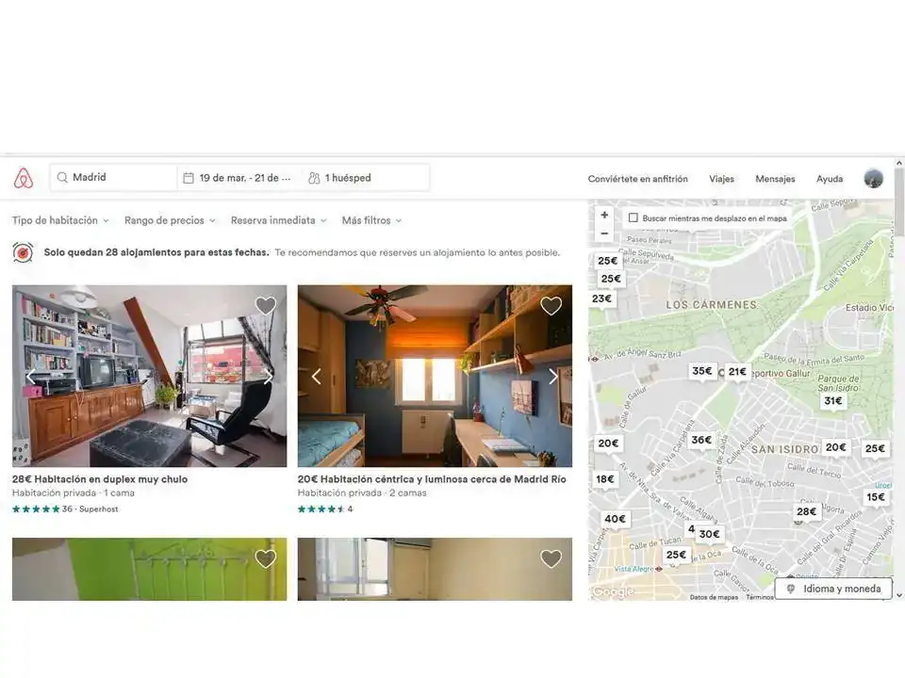
Task: Expand Tipo de habitación filter
Action: coord(60,220)
